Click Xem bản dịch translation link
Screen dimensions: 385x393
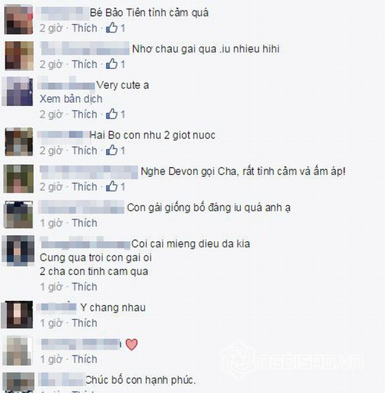71,99
